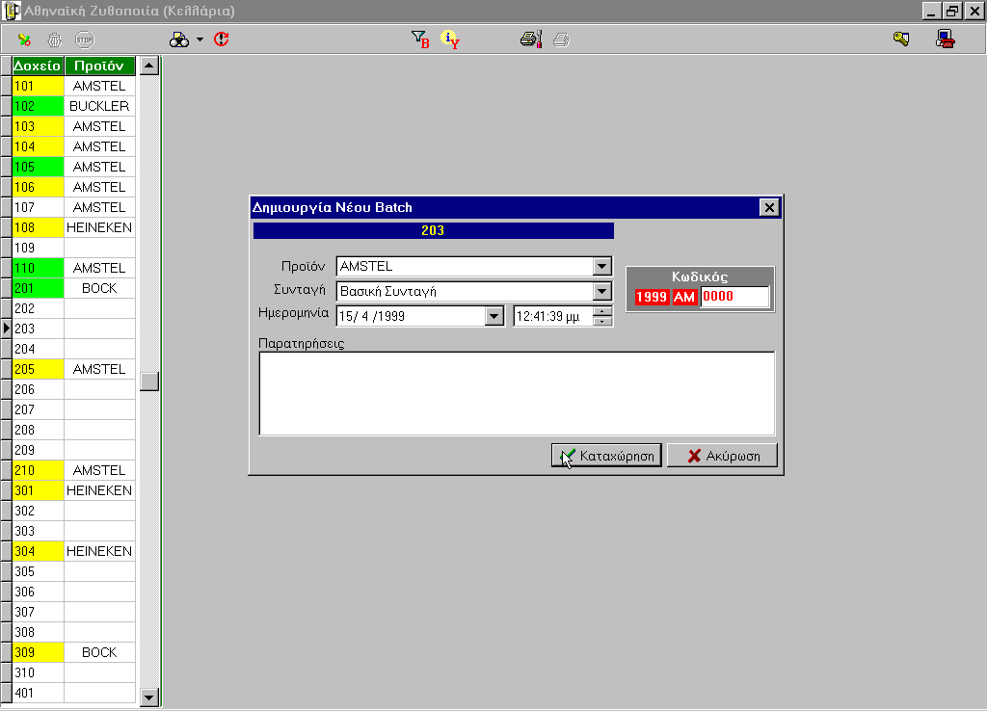The height and width of the screenshot is (711, 987).
Task: Click the 0000 code input field
Action: pos(734,297)
